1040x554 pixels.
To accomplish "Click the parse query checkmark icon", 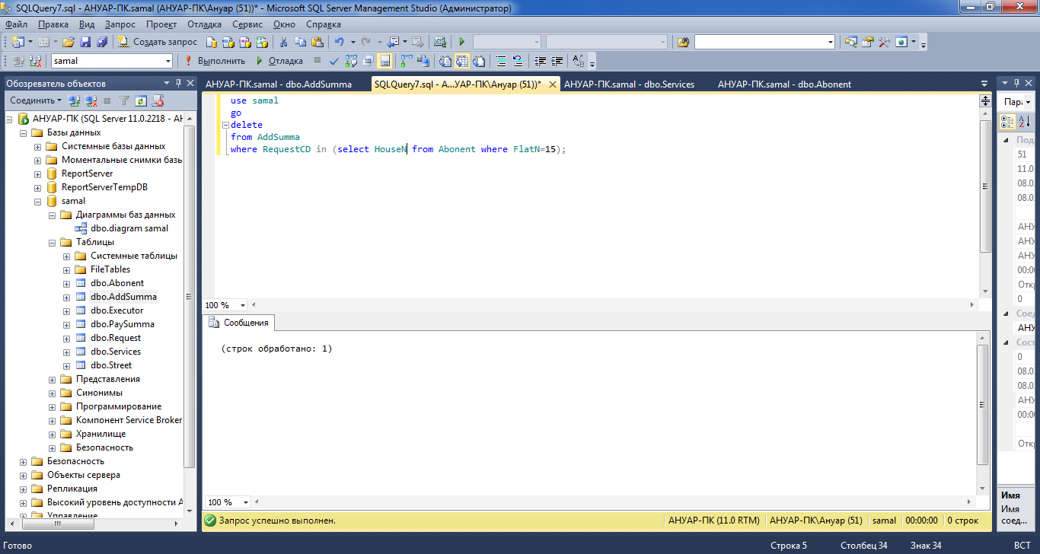I will click(x=334, y=61).
